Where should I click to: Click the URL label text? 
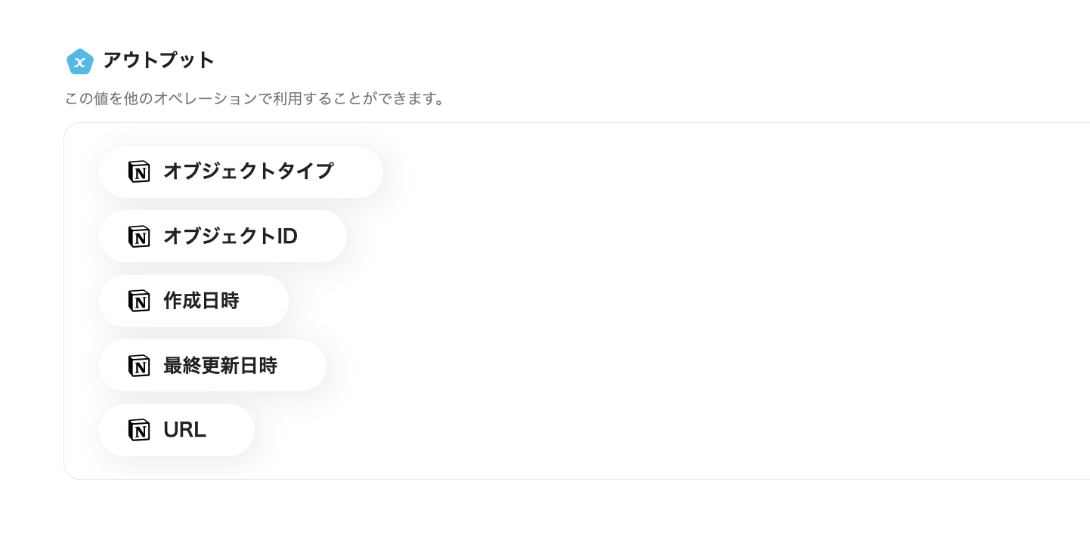coord(184,430)
